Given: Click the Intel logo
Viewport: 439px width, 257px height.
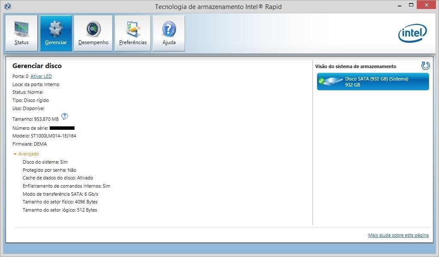Looking at the screenshot, I should tap(412, 33).
